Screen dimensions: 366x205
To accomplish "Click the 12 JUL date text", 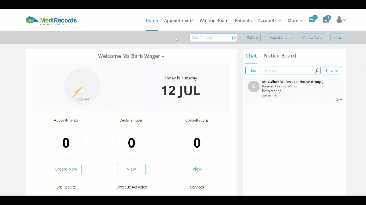I will (181, 91).
